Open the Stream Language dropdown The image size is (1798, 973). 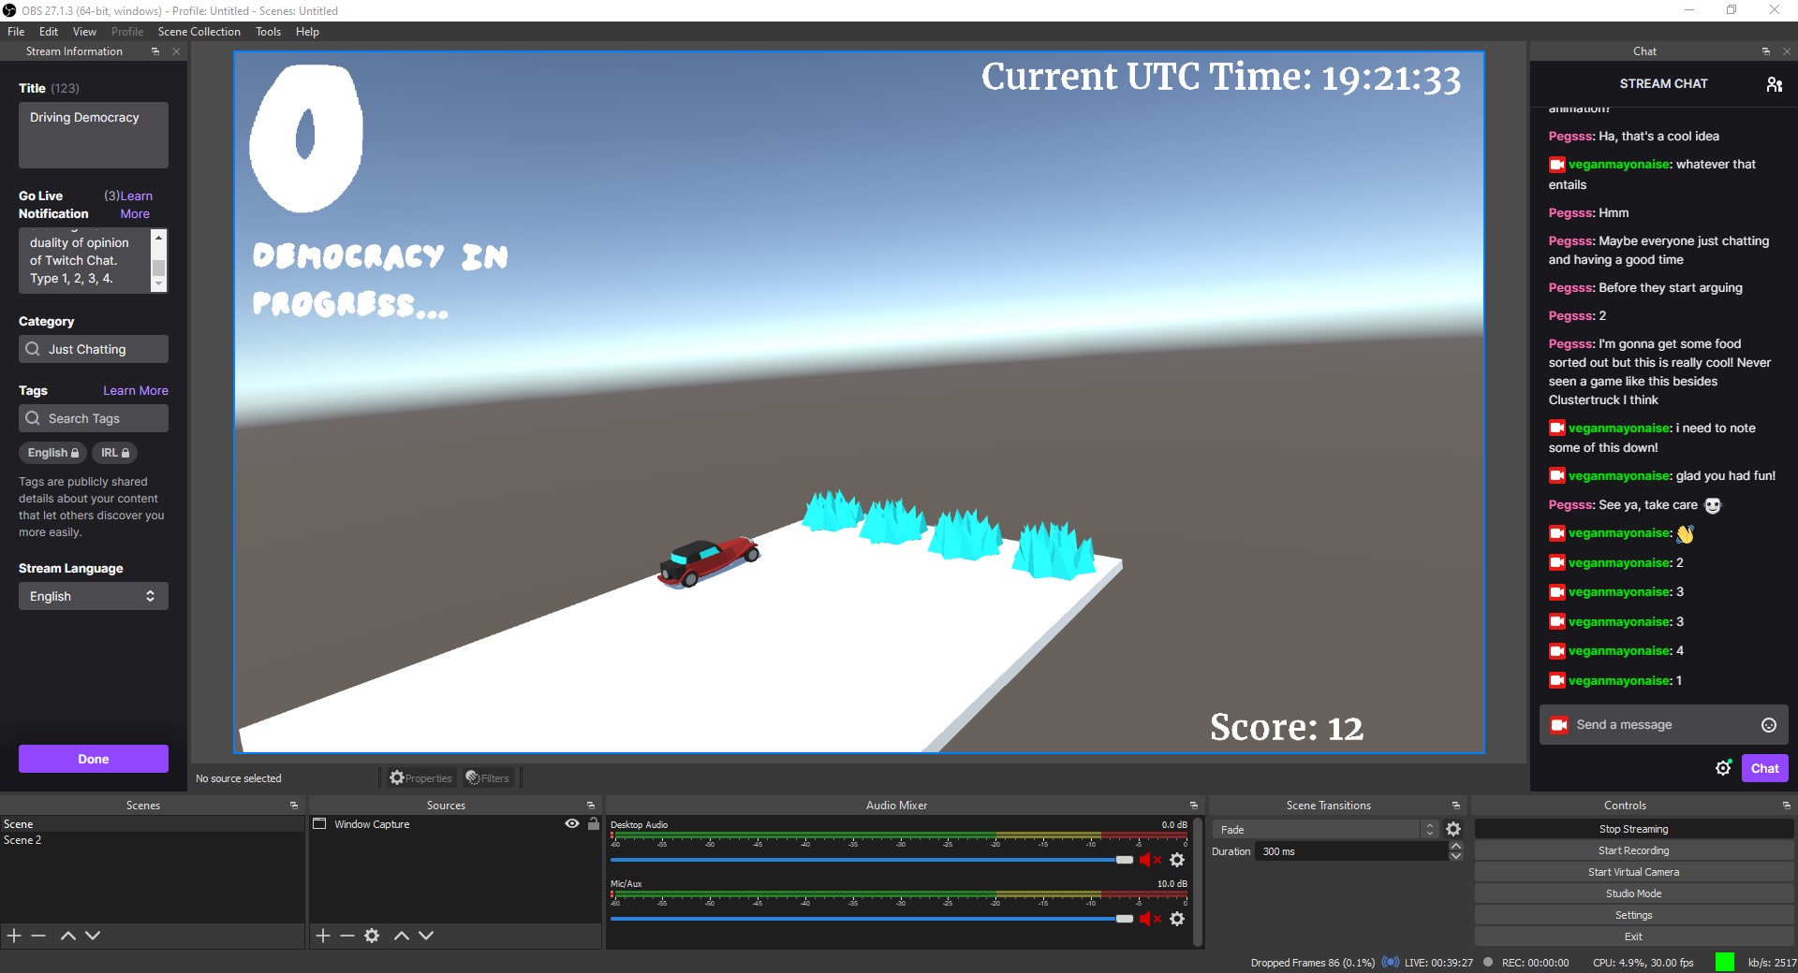coord(94,596)
